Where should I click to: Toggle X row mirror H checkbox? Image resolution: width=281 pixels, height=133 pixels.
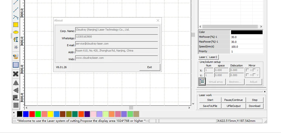coord(247,70)
